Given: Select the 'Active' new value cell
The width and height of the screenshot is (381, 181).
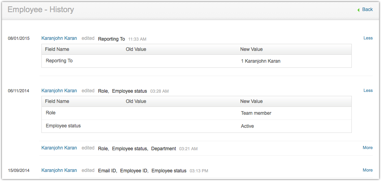Looking at the screenshot, I should [x=247, y=126].
